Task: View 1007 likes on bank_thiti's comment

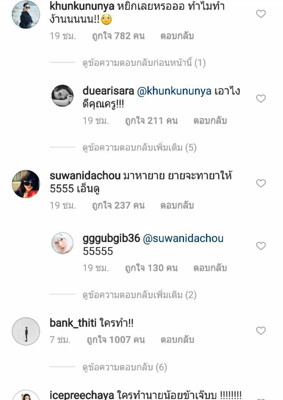Action: tap(116, 340)
